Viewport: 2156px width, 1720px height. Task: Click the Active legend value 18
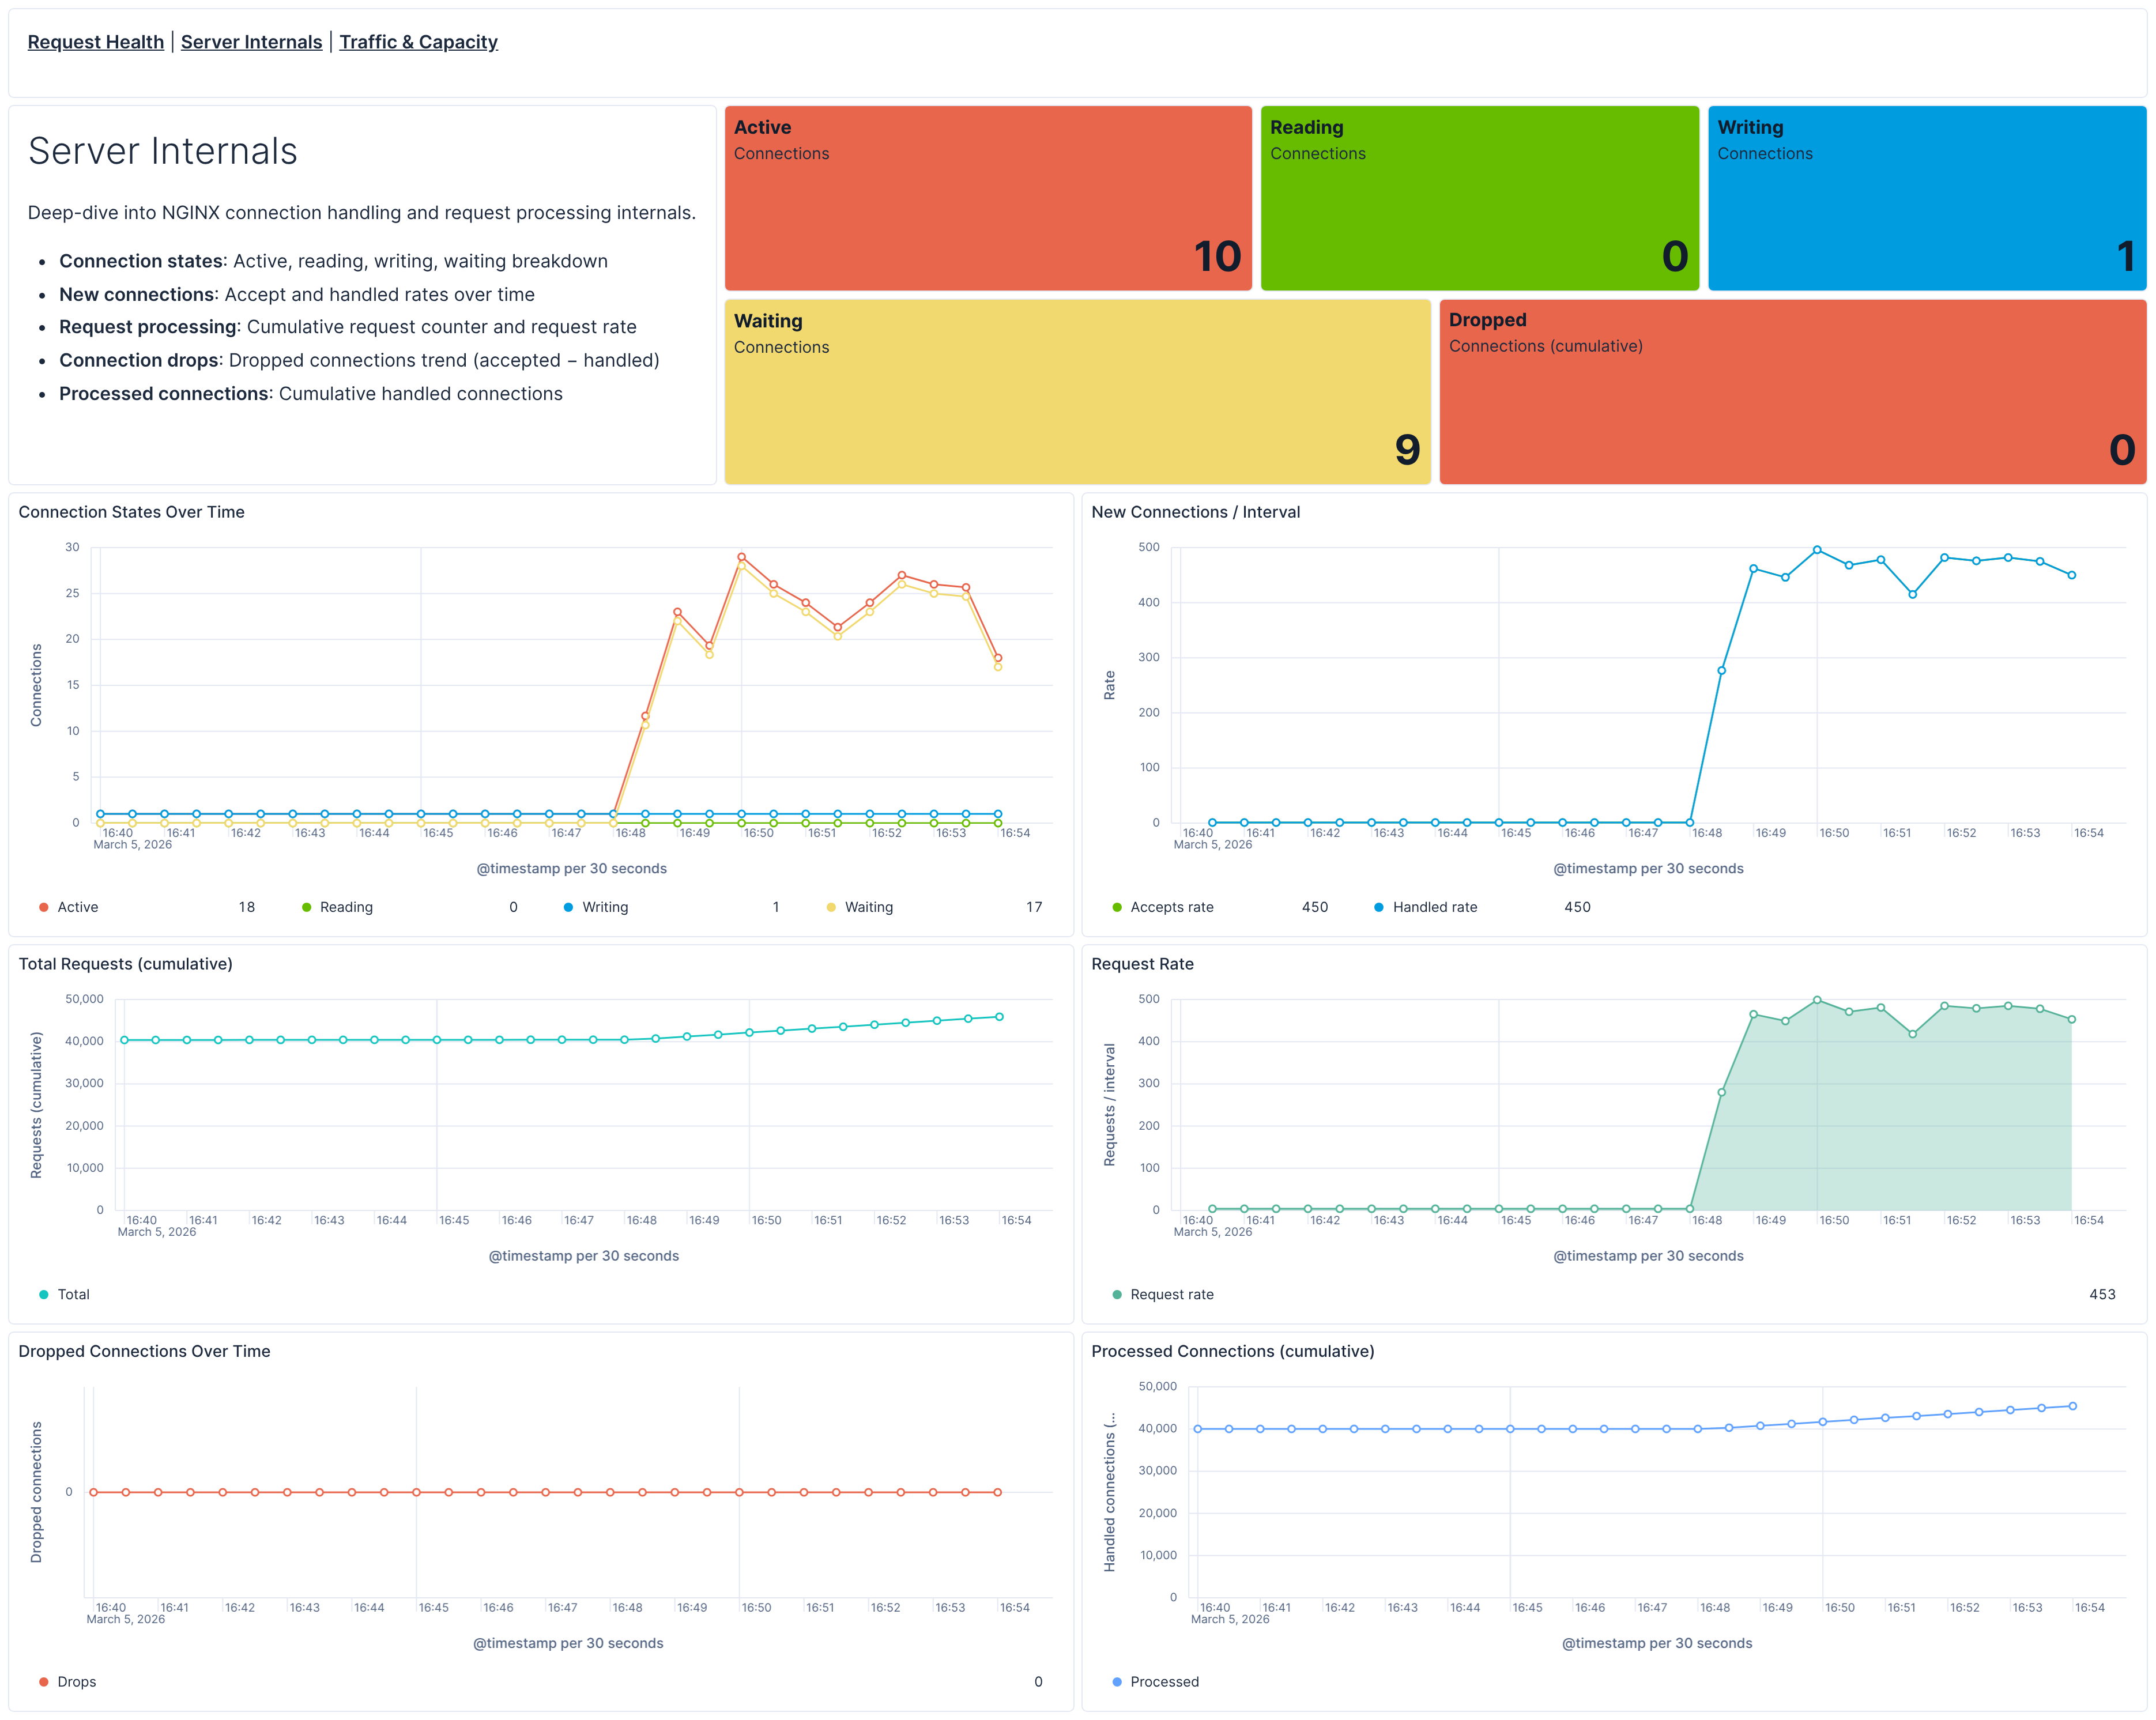(x=247, y=907)
